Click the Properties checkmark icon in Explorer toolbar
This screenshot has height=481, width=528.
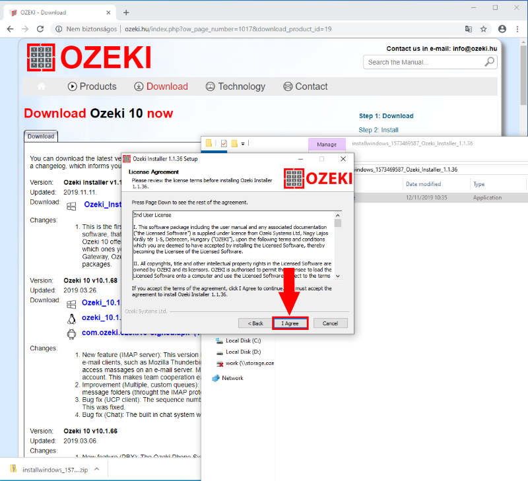coord(224,143)
